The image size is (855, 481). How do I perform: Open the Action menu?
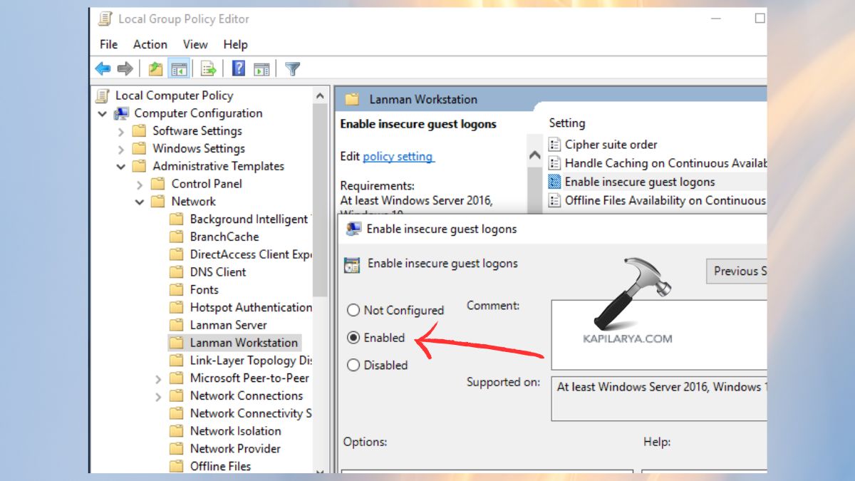click(x=150, y=44)
